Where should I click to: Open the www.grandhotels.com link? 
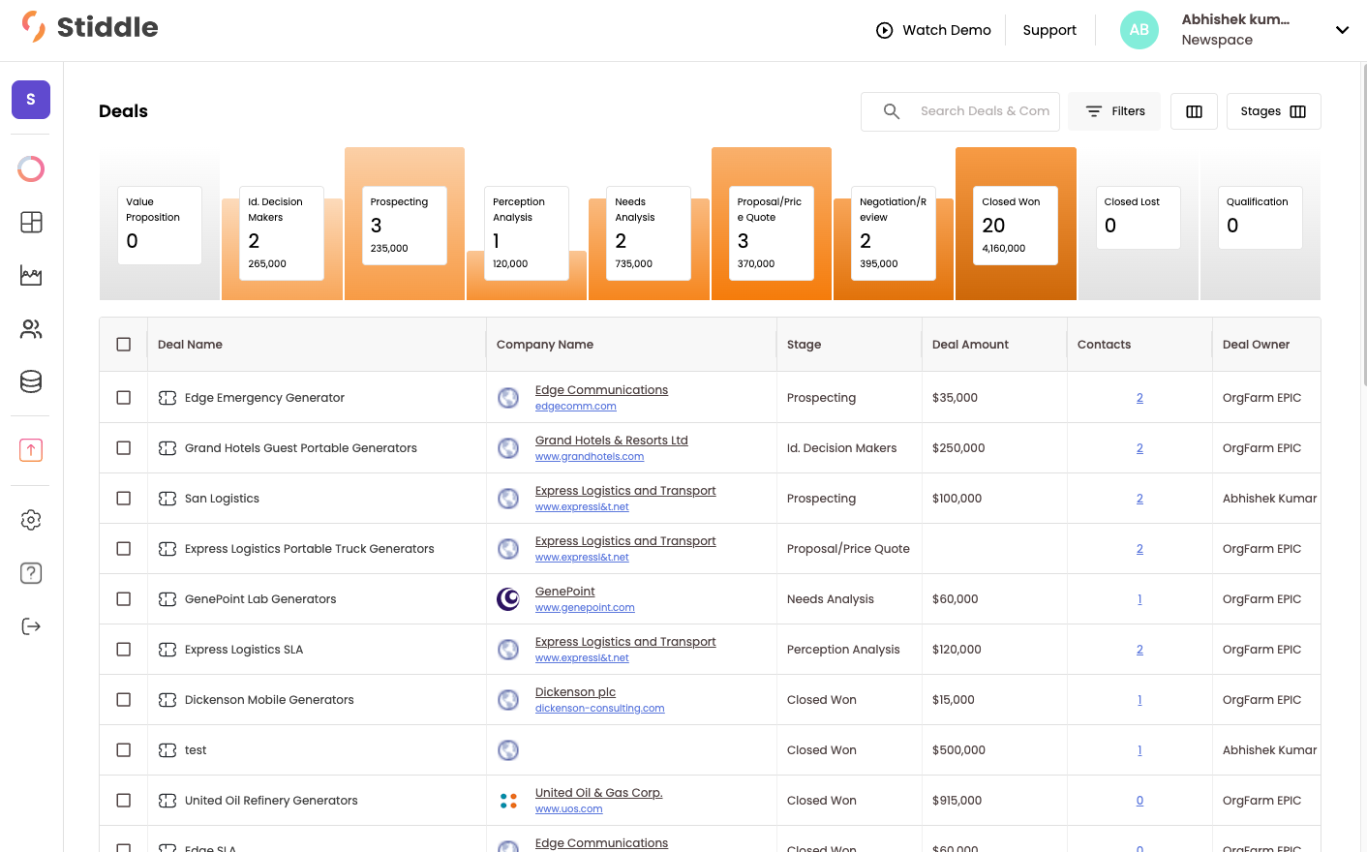(590, 457)
